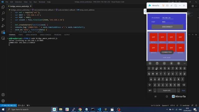
Task: Click the split editor icon
Action: (x=193, y=6)
